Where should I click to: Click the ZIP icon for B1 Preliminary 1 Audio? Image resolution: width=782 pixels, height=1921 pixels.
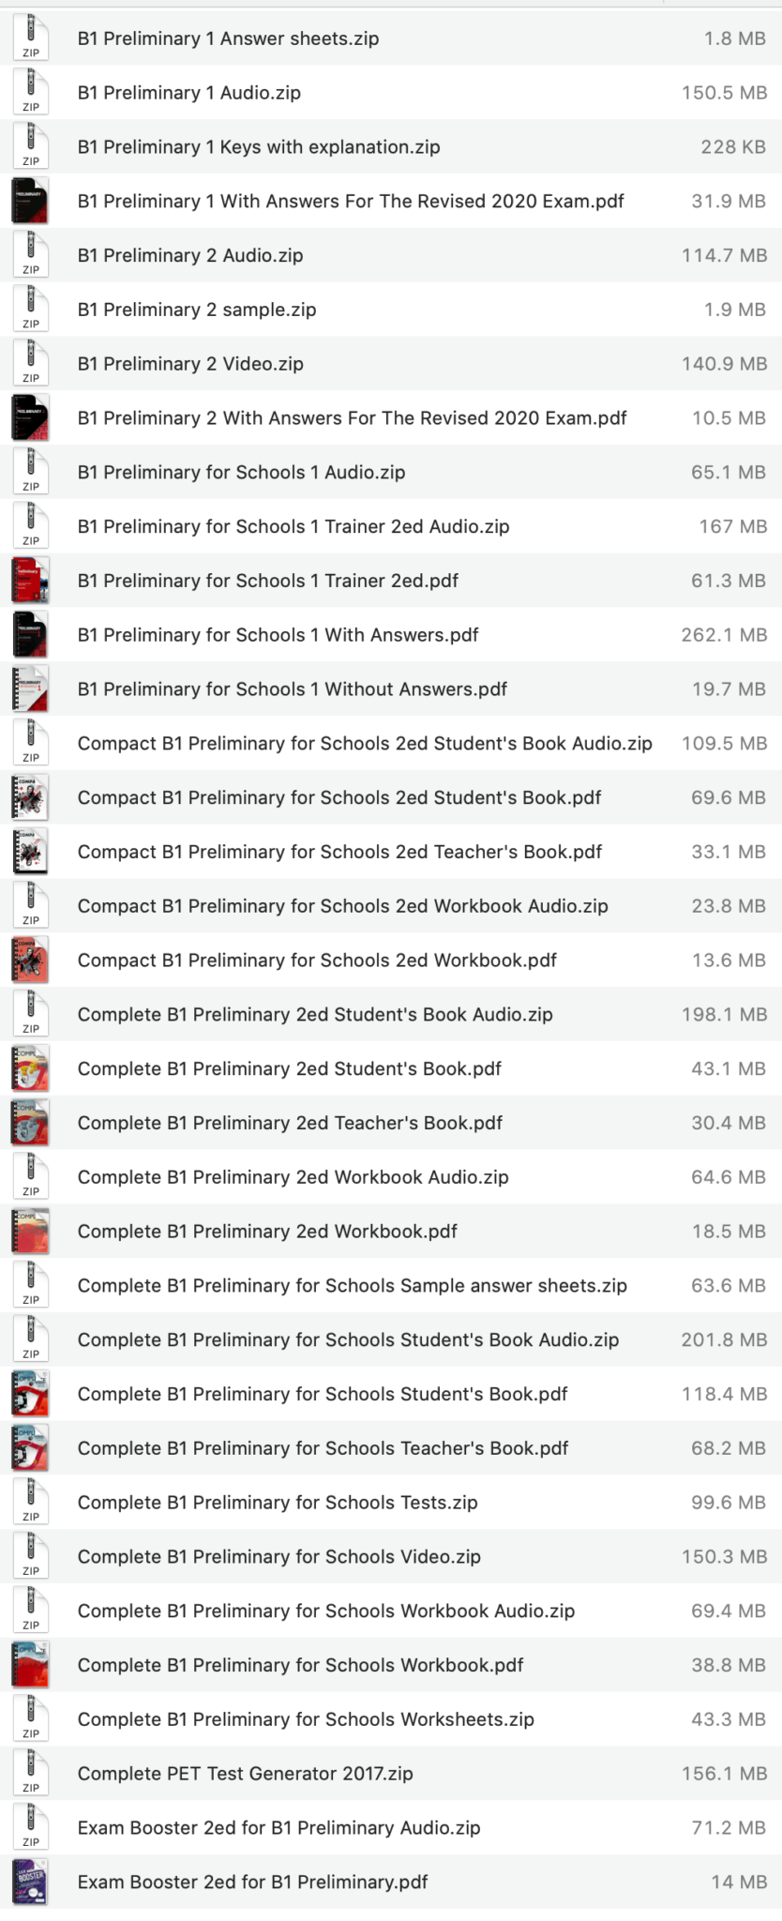click(x=29, y=92)
